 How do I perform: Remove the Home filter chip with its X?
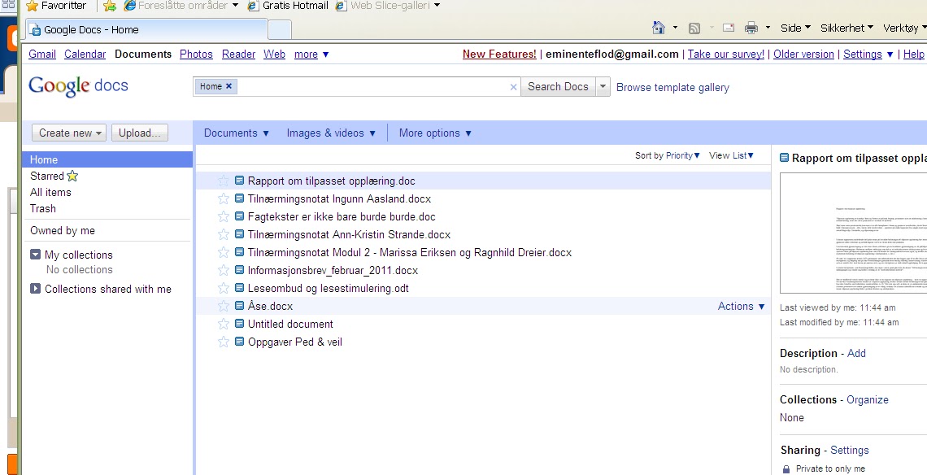228,86
